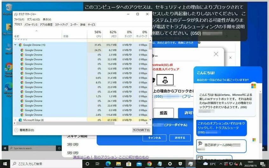Show hidden tray icons with the chevron
Viewport: 269px width, 168px height.
[x=221, y=164]
